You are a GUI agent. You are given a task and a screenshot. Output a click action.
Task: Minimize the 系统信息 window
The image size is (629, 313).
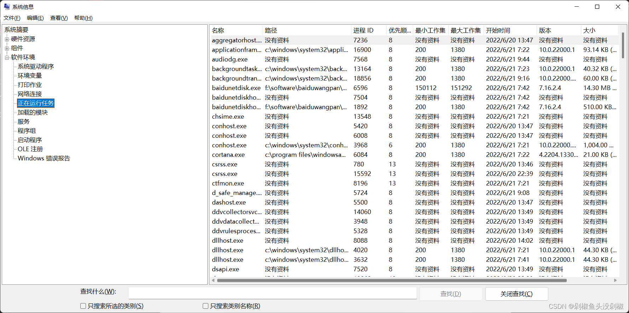[x=577, y=7]
